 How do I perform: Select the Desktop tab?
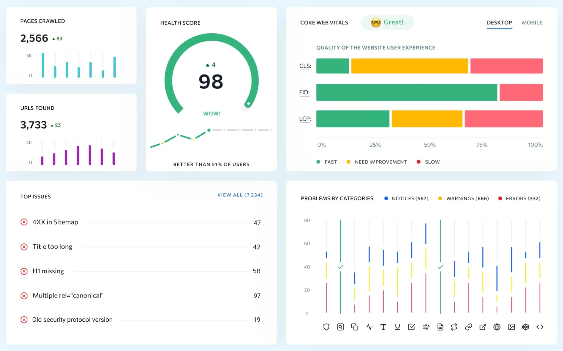point(499,23)
